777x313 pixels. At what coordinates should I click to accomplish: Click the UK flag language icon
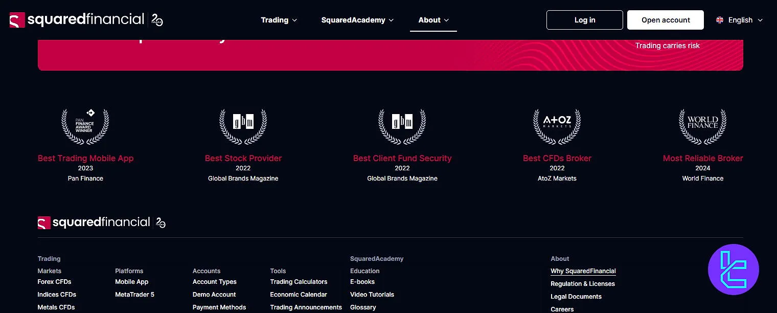point(720,20)
